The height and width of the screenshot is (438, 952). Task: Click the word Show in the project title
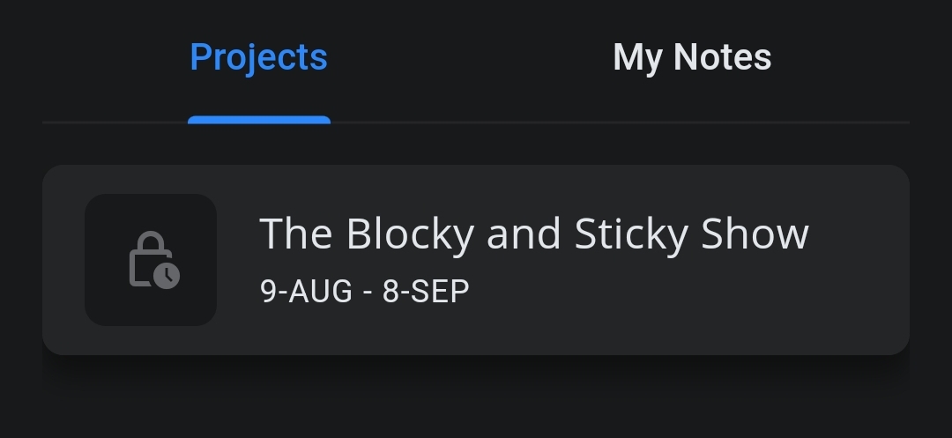pos(755,234)
